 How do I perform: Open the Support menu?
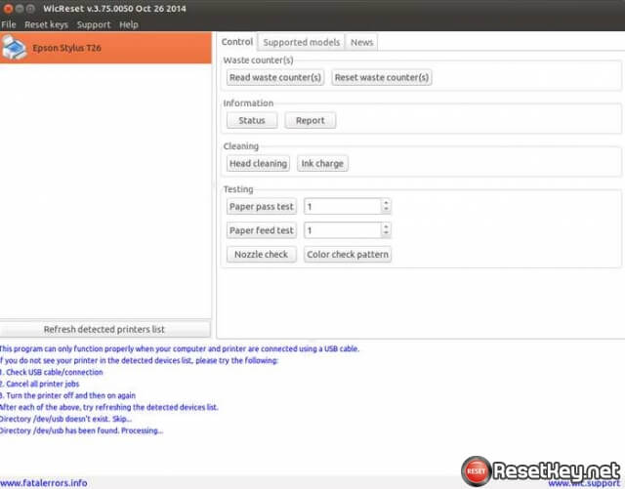[94, 24]
